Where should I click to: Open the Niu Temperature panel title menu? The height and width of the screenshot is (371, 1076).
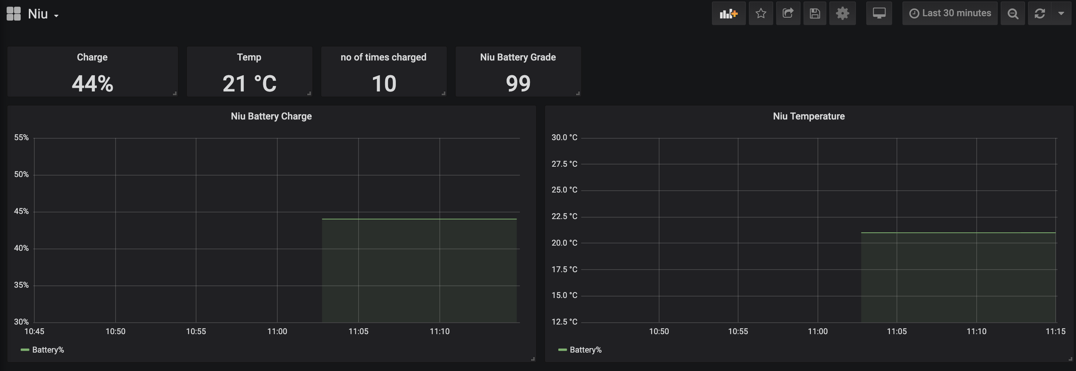pyautogui.click(x=808, y=116)
